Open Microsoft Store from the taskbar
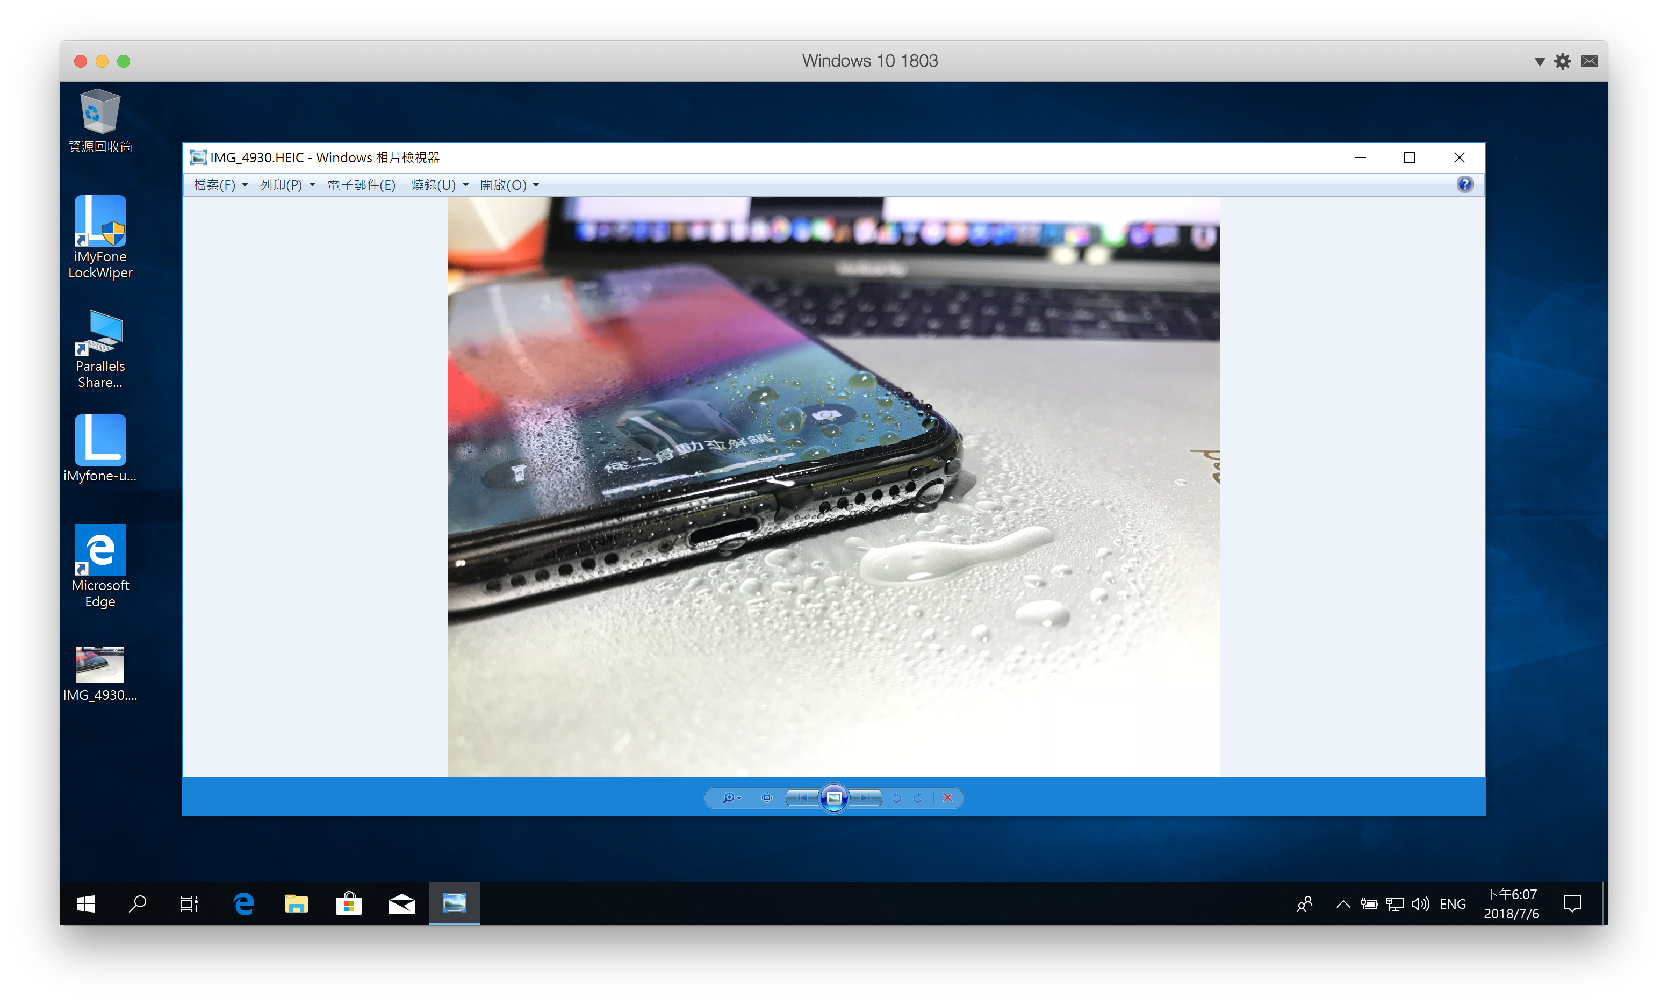 point(349,903)
